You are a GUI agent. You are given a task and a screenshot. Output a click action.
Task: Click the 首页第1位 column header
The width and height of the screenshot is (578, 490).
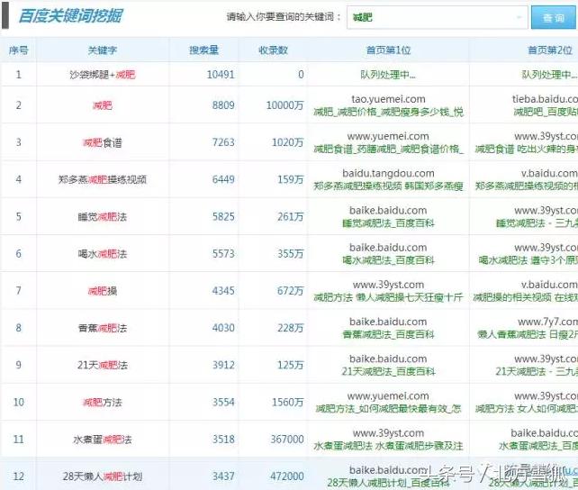(388, 50)
